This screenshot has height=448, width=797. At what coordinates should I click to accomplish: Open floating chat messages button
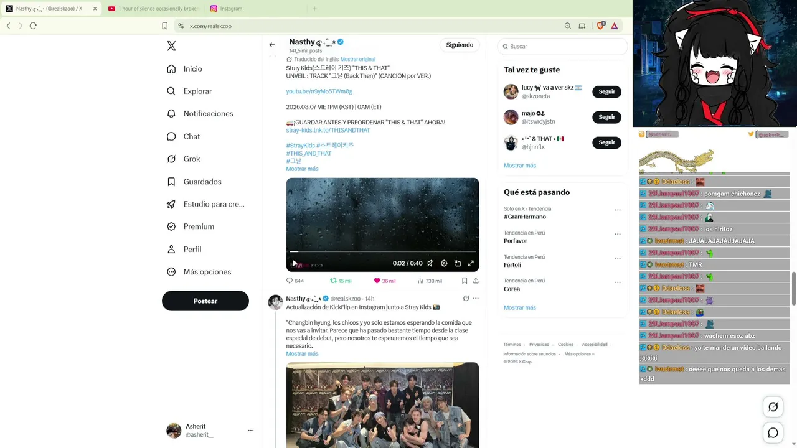pos(773,433)
